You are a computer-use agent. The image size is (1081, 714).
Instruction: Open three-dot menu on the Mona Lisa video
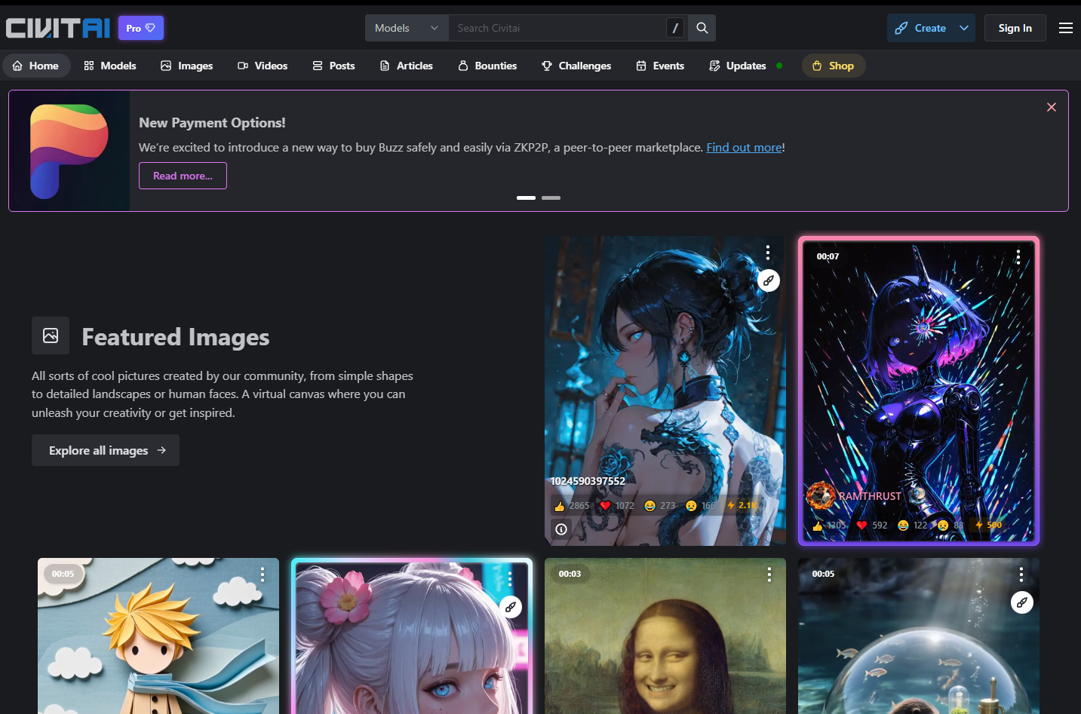tap(769, 575)
